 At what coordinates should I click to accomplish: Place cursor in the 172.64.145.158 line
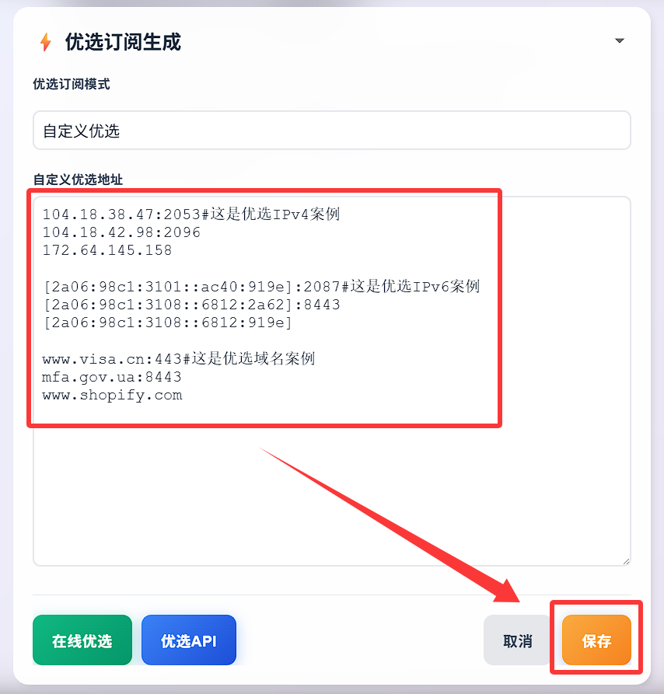coord(107,250)
